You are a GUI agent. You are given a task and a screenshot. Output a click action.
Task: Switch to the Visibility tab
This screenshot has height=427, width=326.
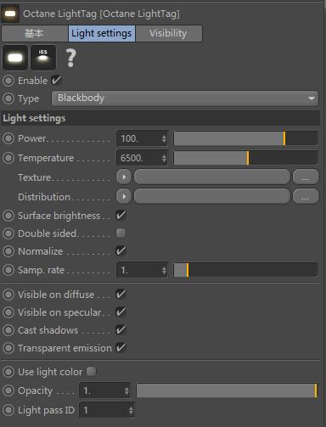tap(168, 33)
